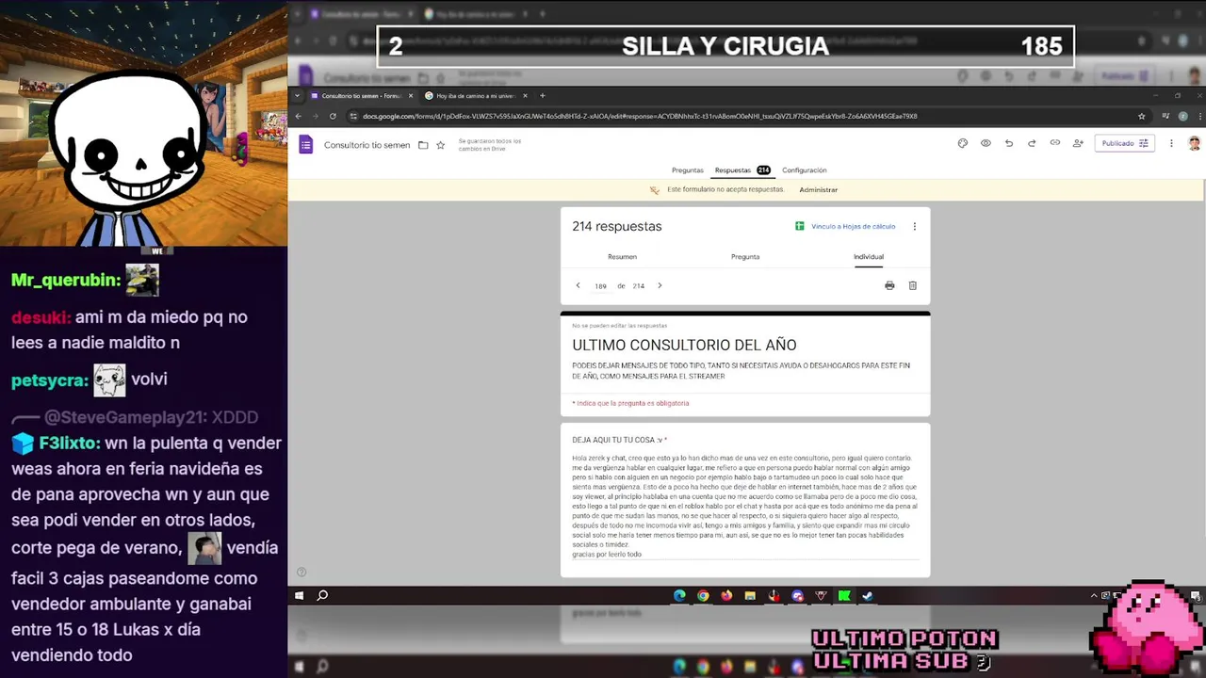1206x678 pixels.
Task: Open Publicado publishing options button
Action: point(1125,143)
